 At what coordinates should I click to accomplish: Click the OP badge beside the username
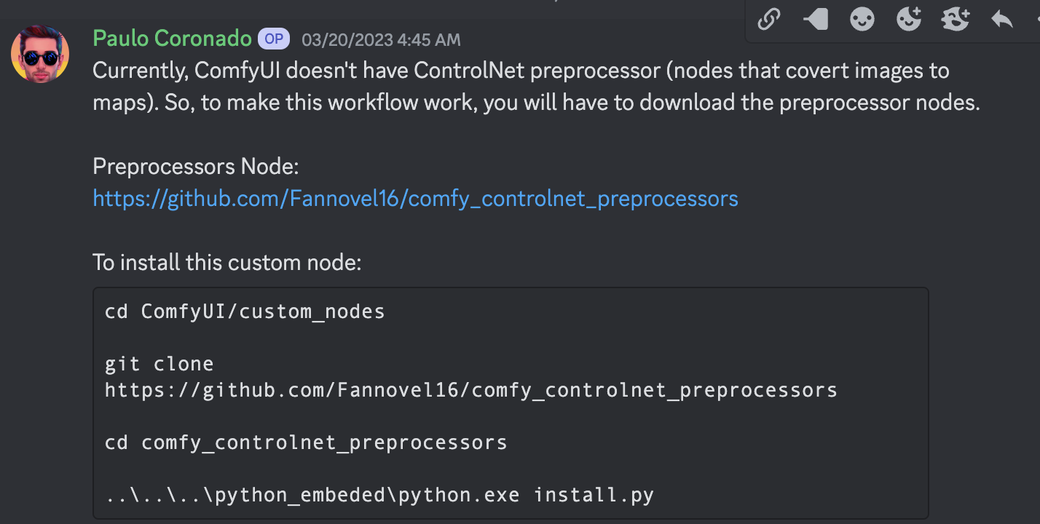point(274,39)
